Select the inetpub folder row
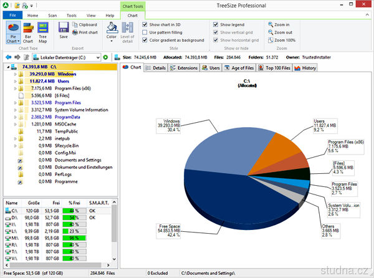 click(62, 138)
